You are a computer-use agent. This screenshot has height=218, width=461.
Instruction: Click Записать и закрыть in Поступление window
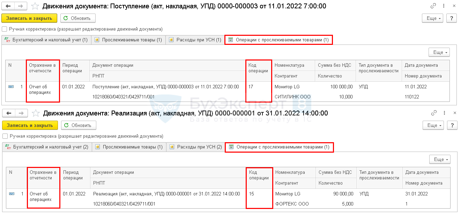tap(29, 18)
